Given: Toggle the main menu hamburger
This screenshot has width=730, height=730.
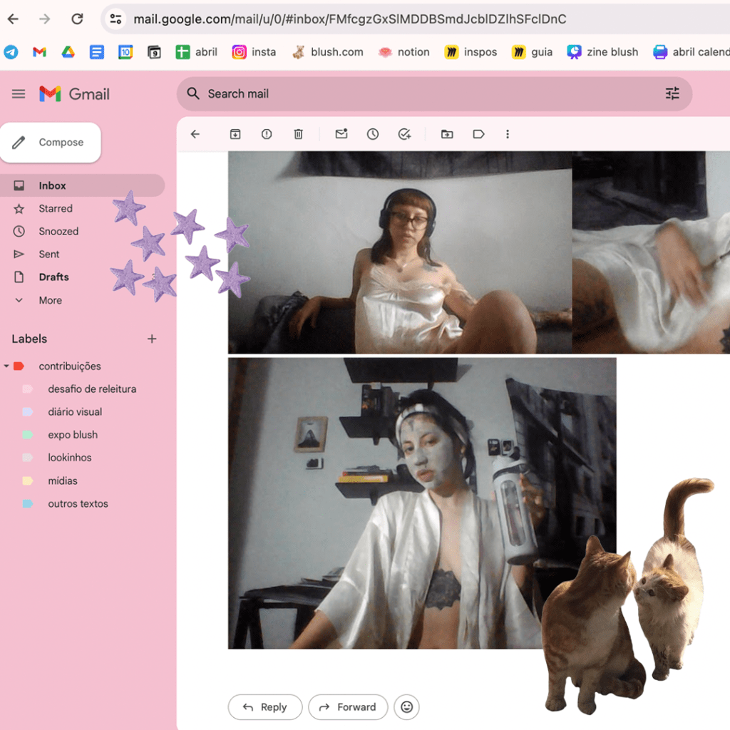Looking at the screenshot, I should (x=19, y=93).
